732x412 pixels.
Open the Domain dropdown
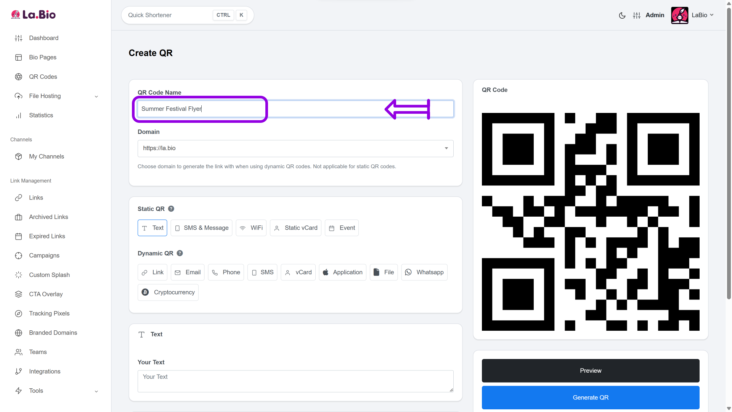click(295, 148)
